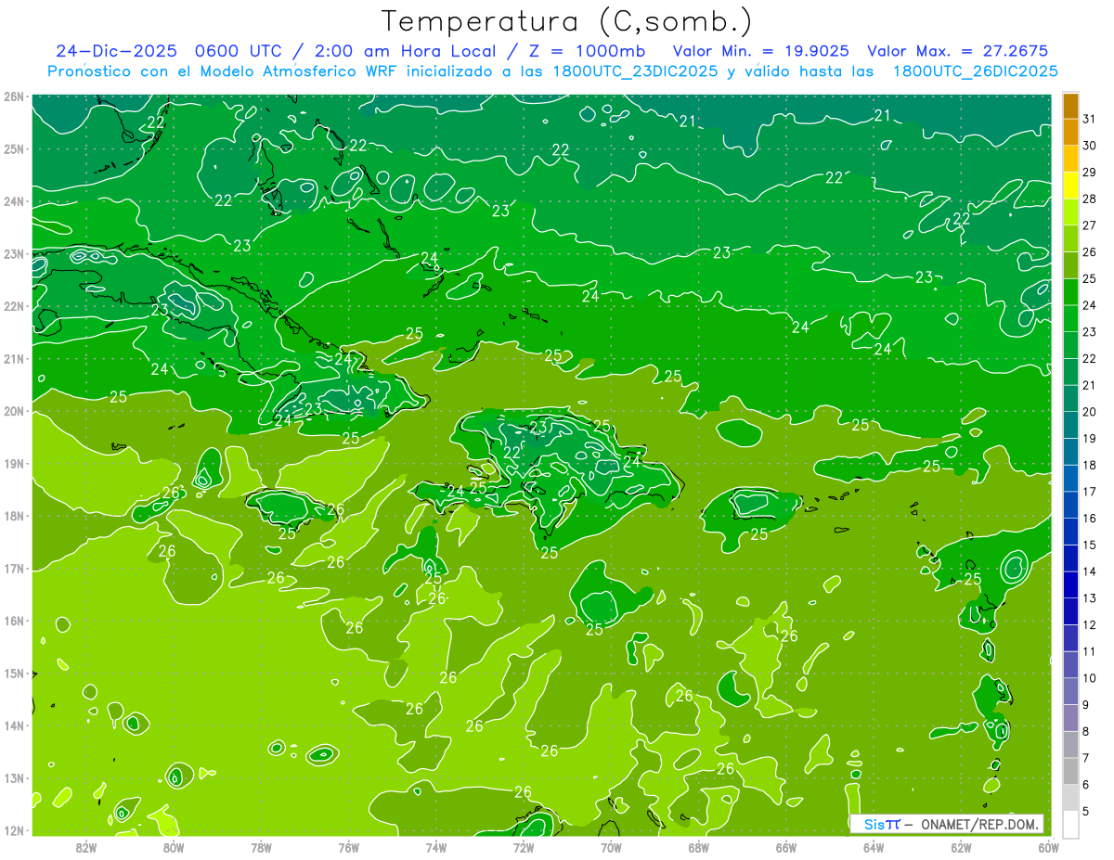Click the latitude axis label "14N"
1114x860 pixels.
(x=14, y=725)
